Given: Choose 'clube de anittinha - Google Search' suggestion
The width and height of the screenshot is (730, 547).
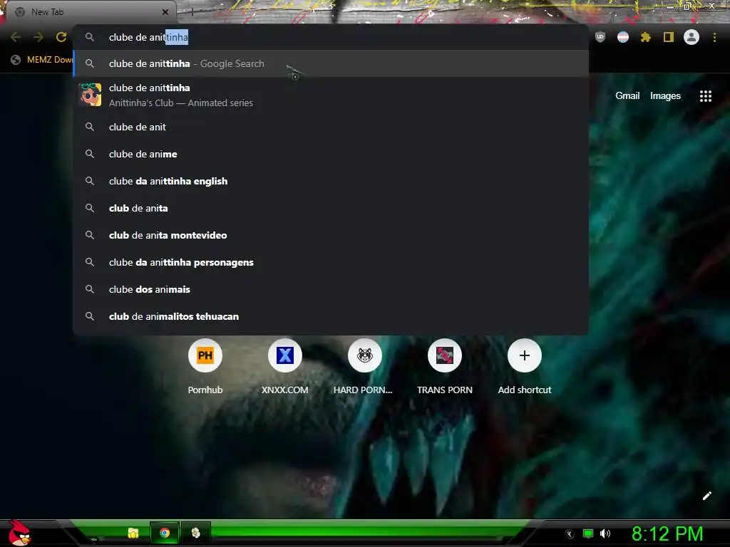Looking at the screenshot, I should coord(331,63).
